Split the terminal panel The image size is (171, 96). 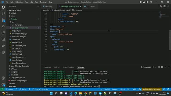158,67
